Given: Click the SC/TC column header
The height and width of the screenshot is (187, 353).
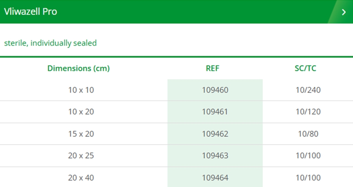Looking at the screenshot, I should (x=305, y=68).
